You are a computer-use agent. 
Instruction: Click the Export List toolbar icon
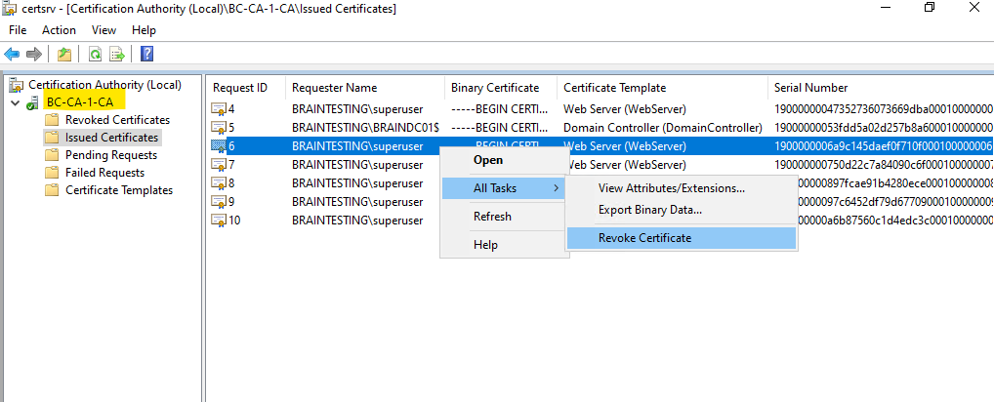117,55
